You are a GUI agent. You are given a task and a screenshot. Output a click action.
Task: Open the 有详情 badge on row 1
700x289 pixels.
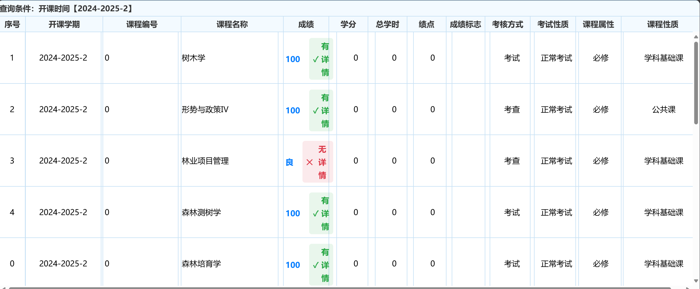[321, 59]
